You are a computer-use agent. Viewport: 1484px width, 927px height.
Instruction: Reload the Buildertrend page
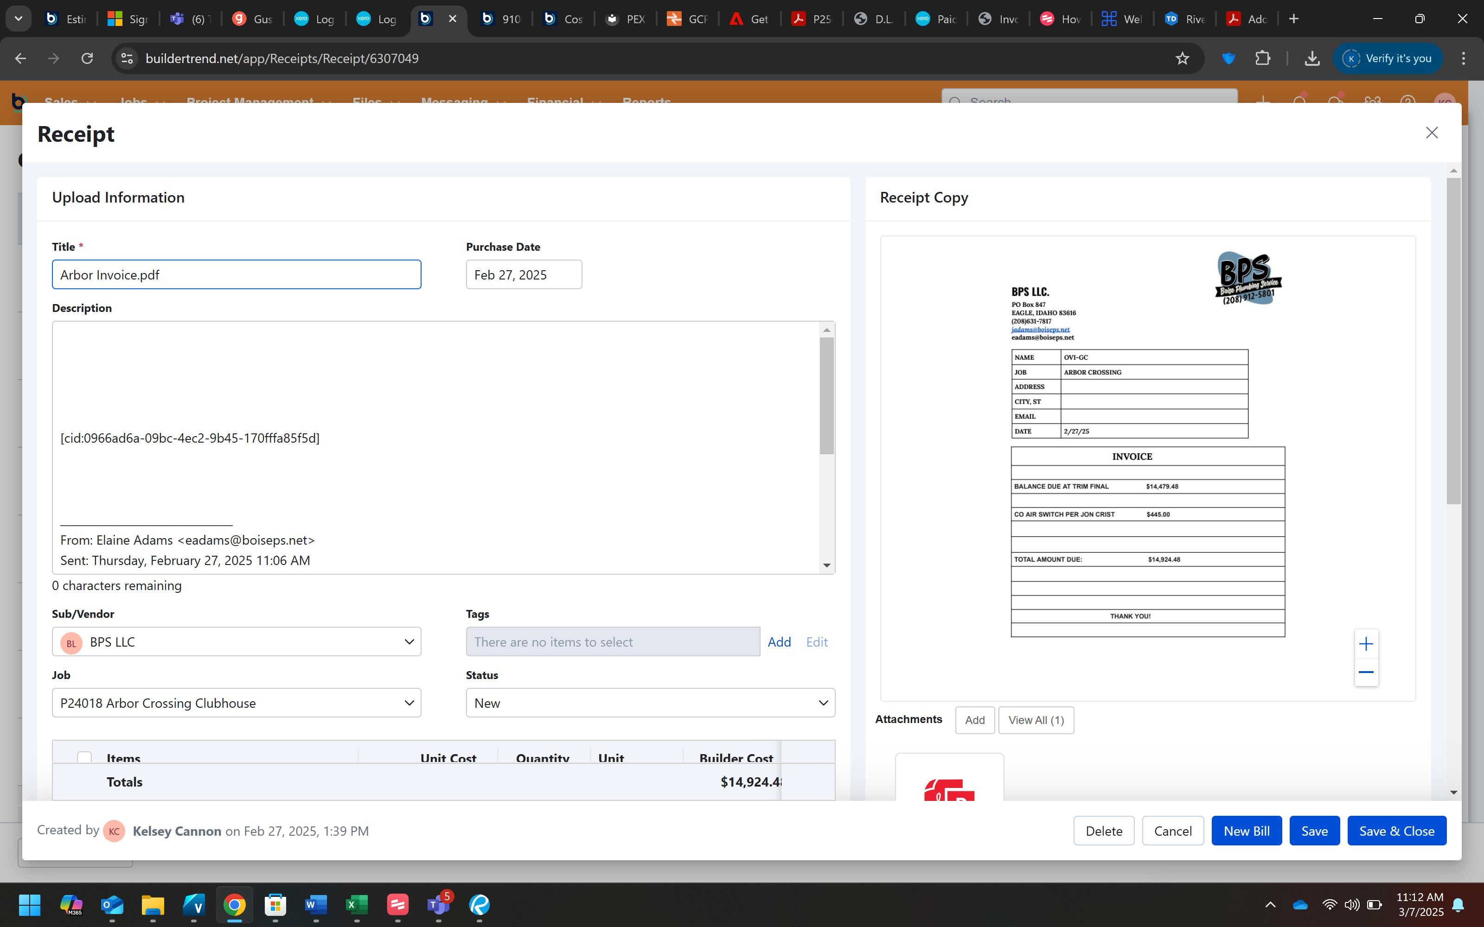tap(87, 58)
